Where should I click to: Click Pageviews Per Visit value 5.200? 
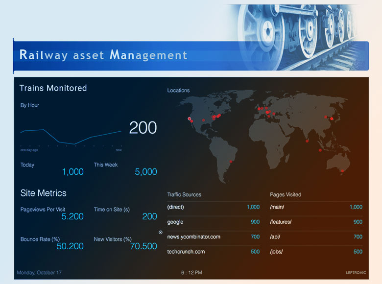pos(72,216)
